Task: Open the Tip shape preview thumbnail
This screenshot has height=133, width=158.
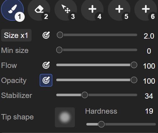Action: point(65,117)
